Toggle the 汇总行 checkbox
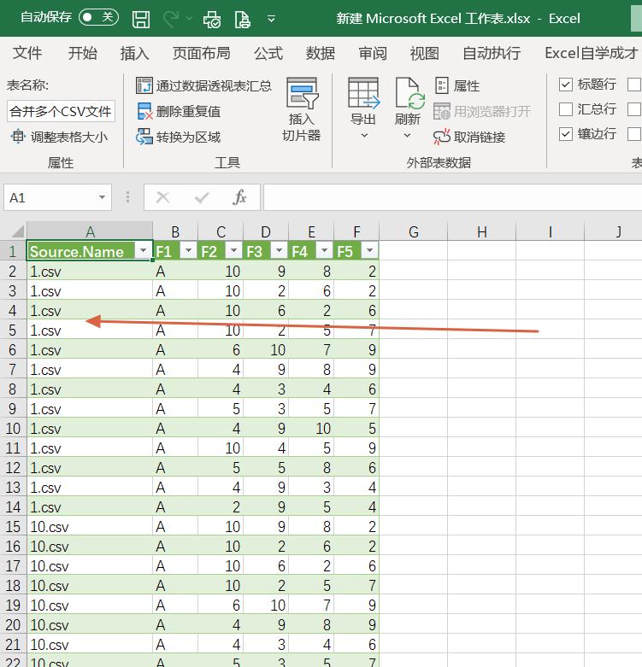The width and height of the screenshot is (642, 667). pyautogui.click(x=565, y=109)
